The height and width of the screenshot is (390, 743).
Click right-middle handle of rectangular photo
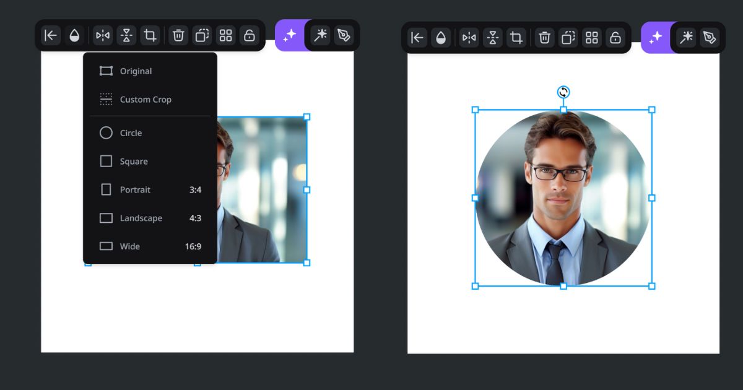[x=306, y=190]
